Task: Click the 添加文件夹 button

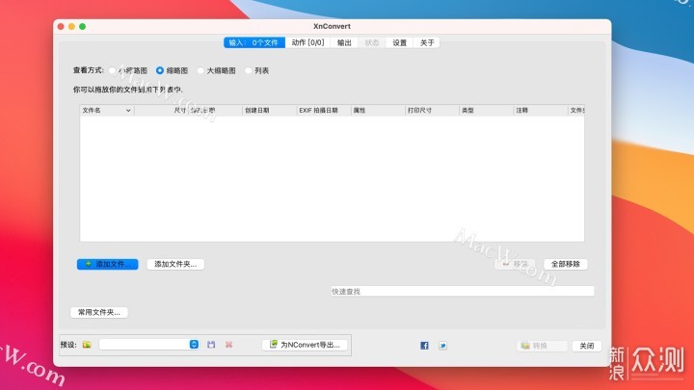Action: click(175, 264)
